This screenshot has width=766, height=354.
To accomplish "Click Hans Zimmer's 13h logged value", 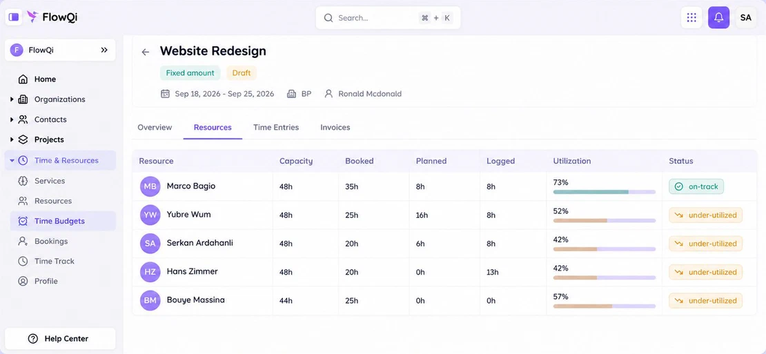I will 493,272.
